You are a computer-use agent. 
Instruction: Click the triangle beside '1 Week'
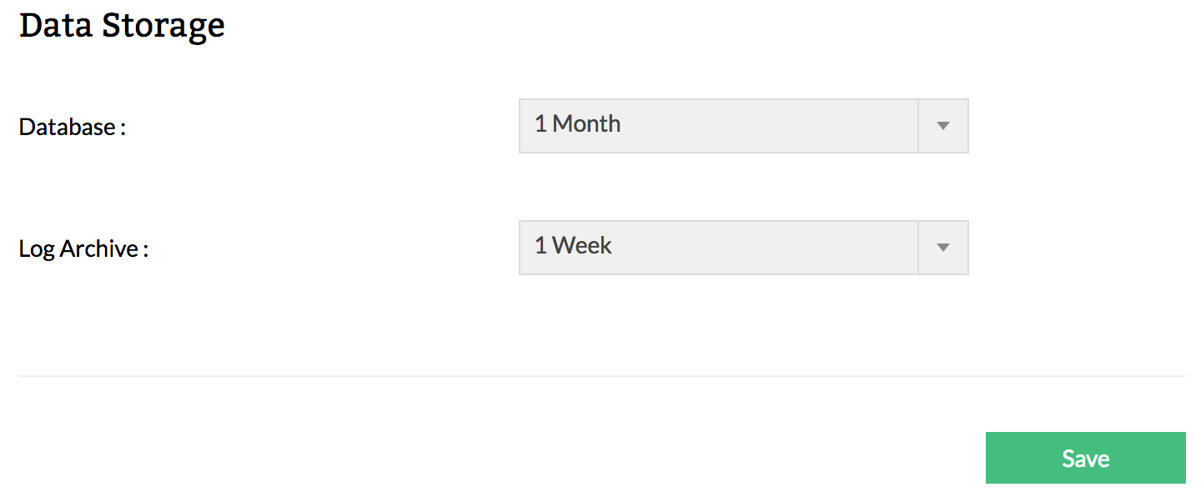[943, 248]
